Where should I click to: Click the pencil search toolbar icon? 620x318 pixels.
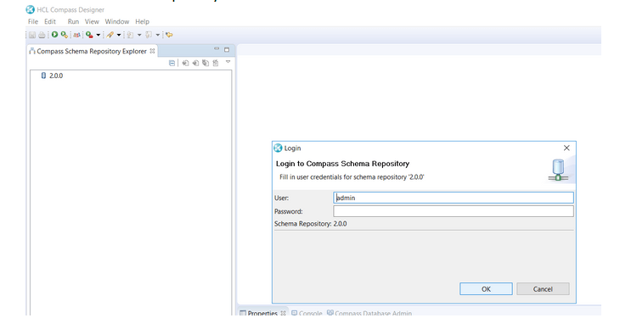(110, 35)
